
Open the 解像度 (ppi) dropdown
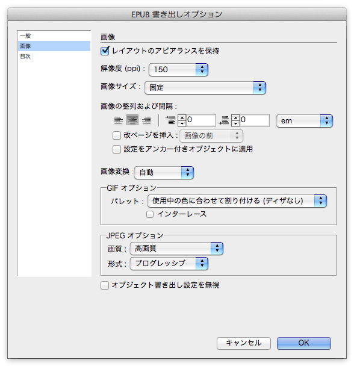click(178, 70)
